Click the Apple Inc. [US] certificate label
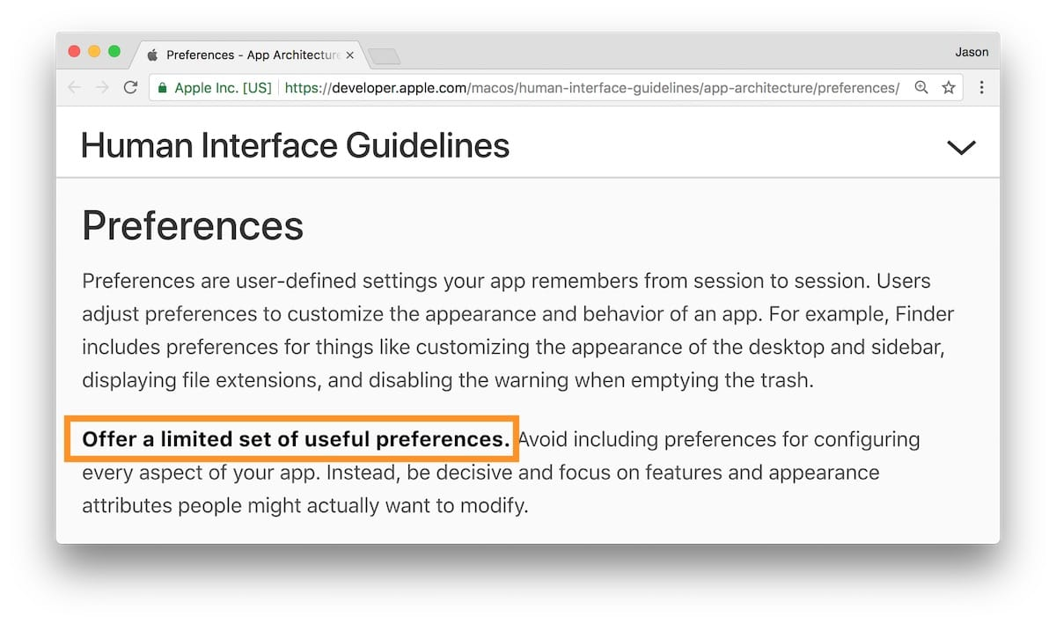Viewport: 1056px width, 624px height. coord(223,87)
